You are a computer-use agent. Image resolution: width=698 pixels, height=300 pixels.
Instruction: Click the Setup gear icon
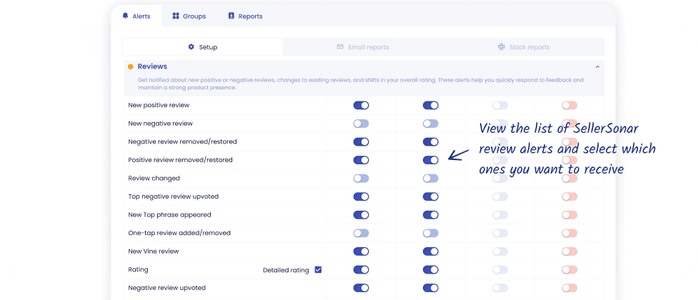191,47
